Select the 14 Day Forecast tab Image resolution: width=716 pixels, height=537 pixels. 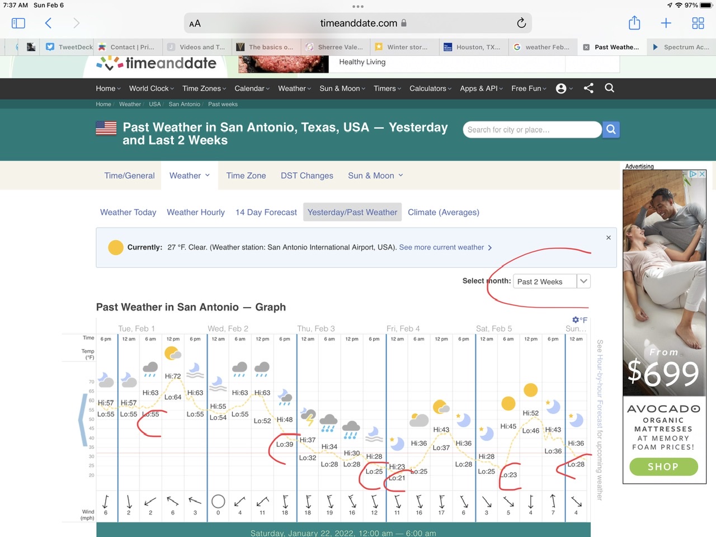(266, 212)
